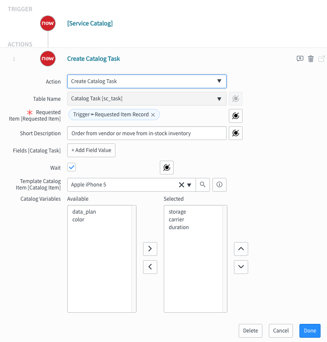This screenshot has height=342, width=327.
Task: Select color in the Available list
Action: click(x=78, y=220)
